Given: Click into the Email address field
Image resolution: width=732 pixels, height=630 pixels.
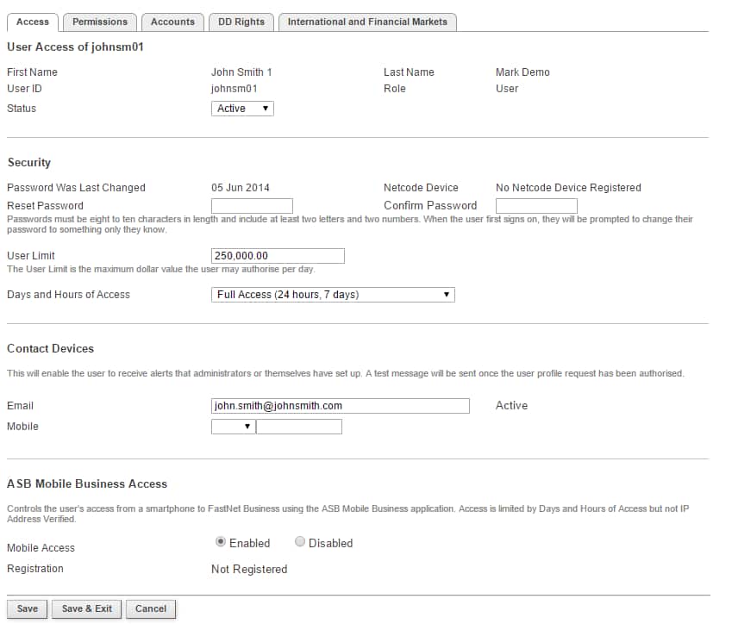Looking at the screenshot, I should 340,406.
